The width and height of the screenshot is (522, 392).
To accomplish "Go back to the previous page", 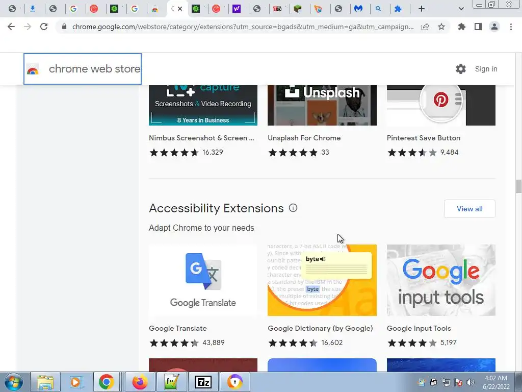I will click(11, 27).
